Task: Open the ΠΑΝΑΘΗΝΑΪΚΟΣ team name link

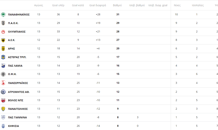Action: [x=19, y=14]
